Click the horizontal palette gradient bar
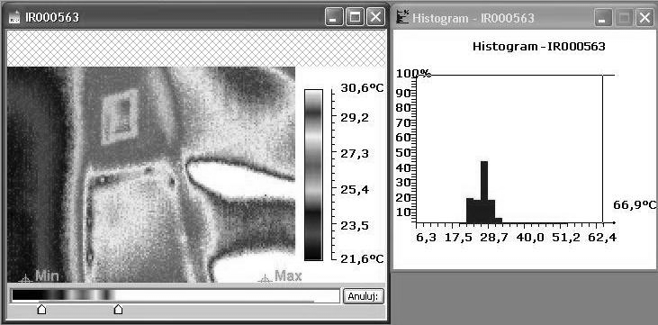Screen dimensions: 658x325 [x=176, y=295]
